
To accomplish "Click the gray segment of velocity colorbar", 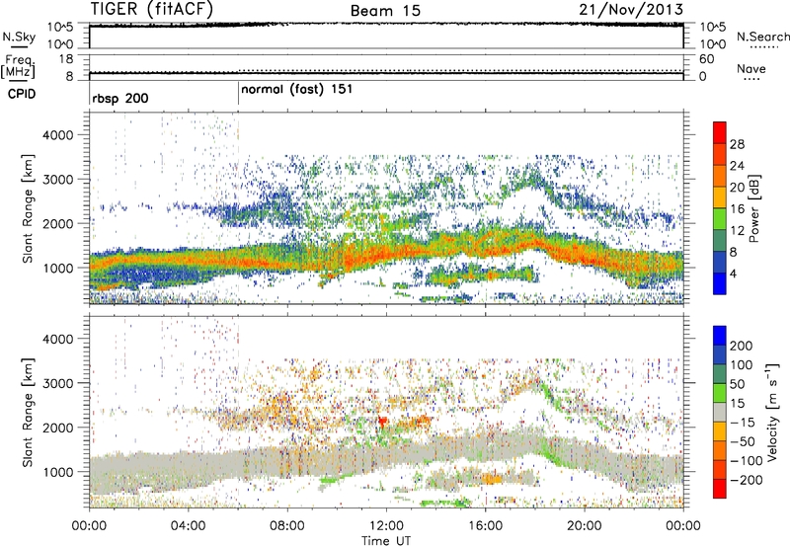I will point(720,412).
